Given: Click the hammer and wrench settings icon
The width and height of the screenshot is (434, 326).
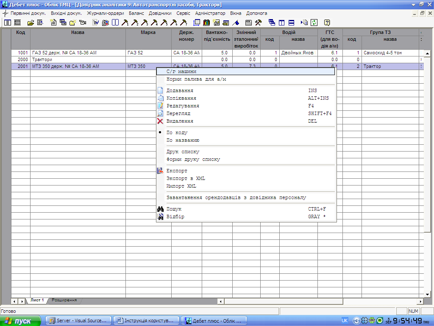Looking at the screenshot, I should [258, 23].
